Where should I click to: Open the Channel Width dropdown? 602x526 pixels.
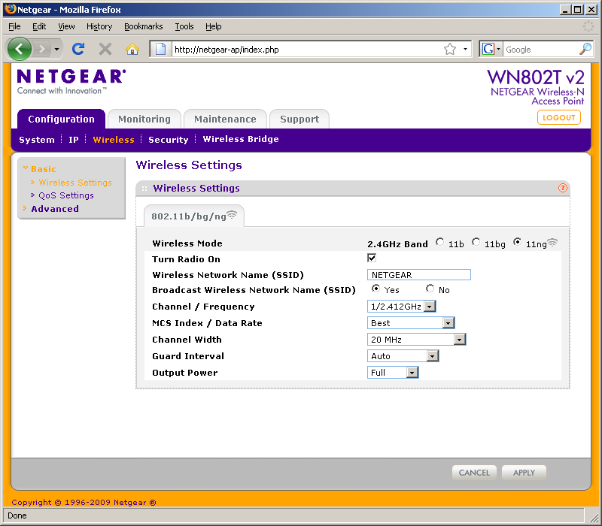[x=417, y=340]
